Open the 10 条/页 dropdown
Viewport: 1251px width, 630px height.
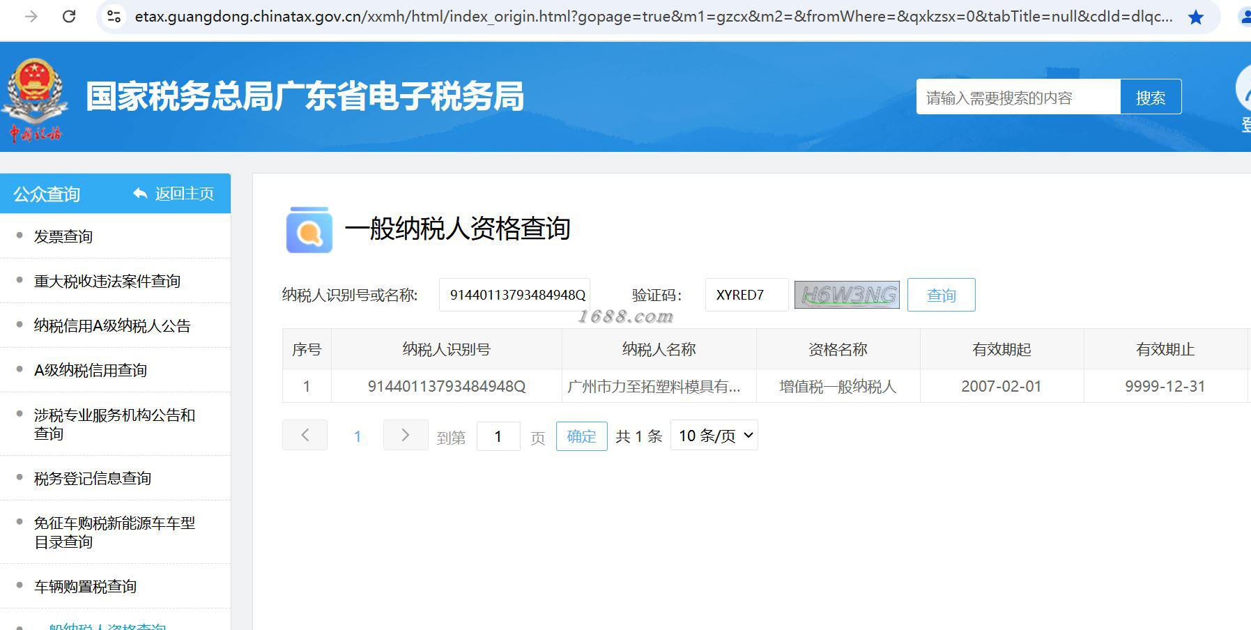tap(714, 436)
